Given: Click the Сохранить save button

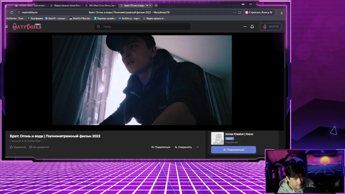Looking at the screenshot, I should (x=183, y=147).
